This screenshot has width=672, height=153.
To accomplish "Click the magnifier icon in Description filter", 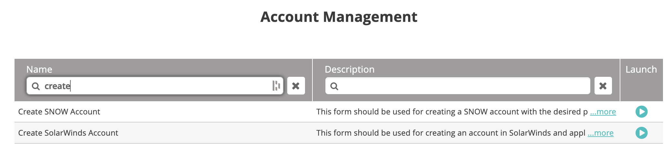I will point(334,86).
